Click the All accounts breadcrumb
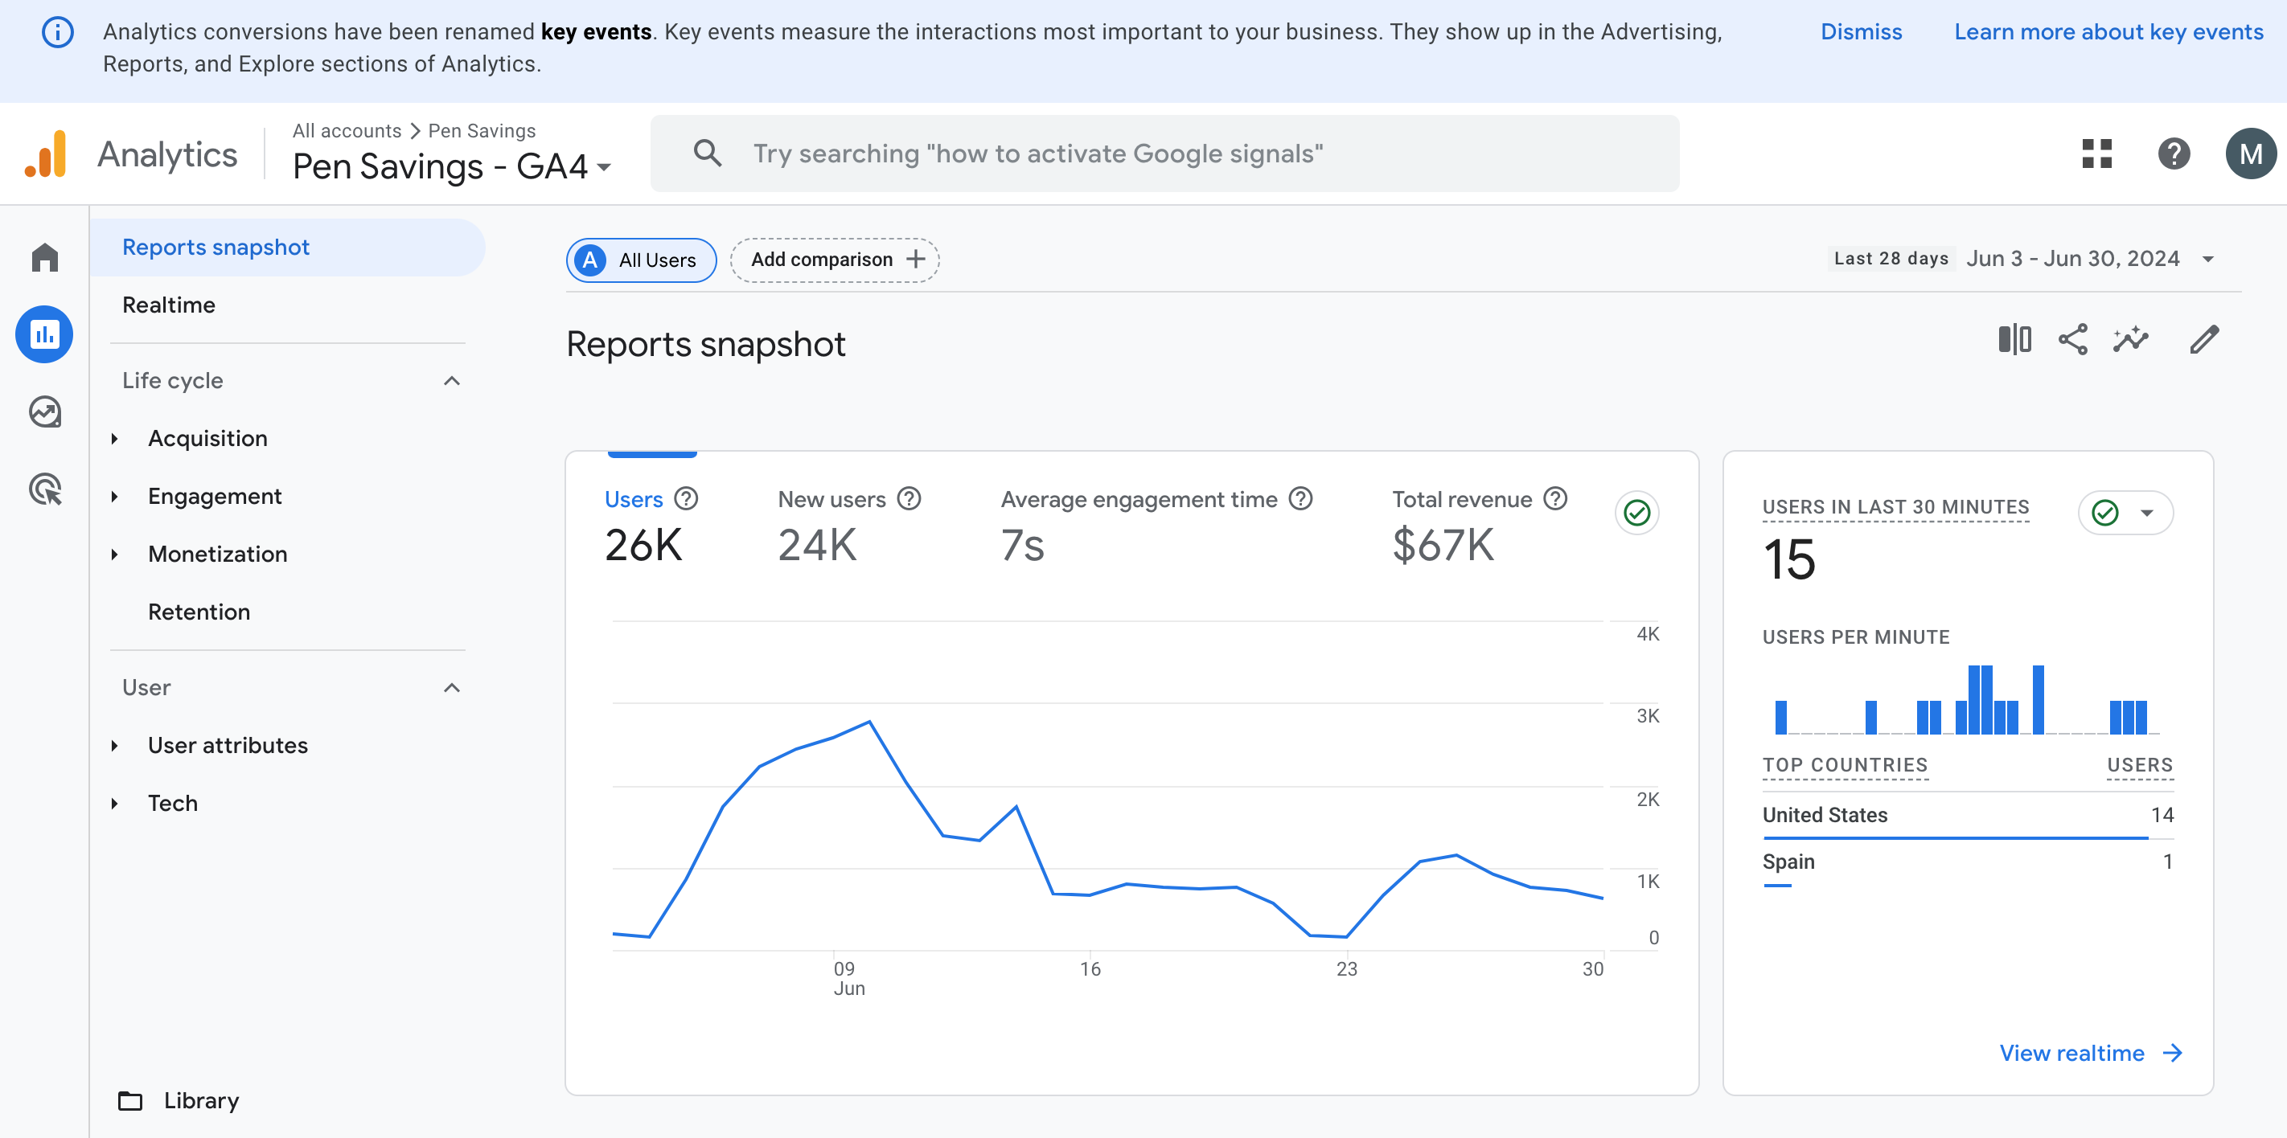 pos(347,131)
